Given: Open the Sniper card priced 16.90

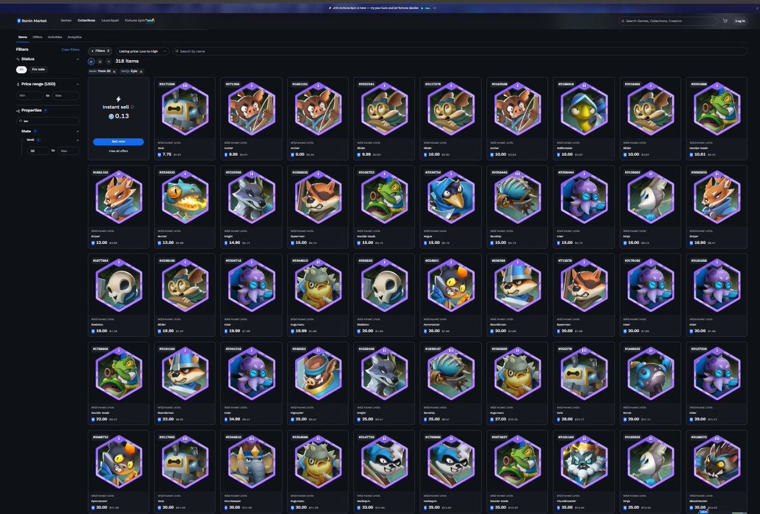Looking at the screenshot, I should pyautogui.click(x=718, y=207).
